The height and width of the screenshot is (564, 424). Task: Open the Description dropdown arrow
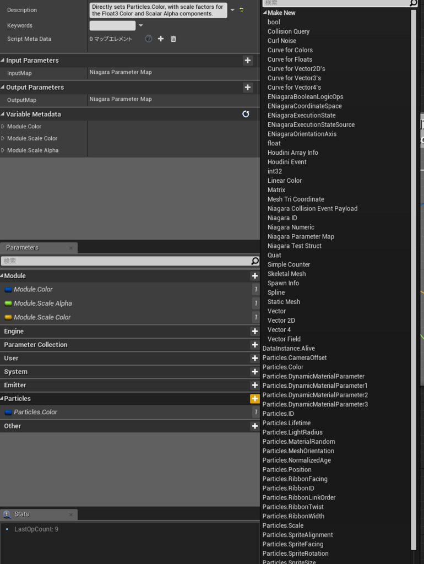point(232,10)
